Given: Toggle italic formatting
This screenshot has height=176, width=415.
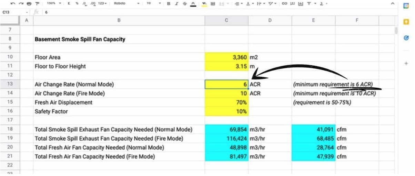Looking at the screenshot, I should click(177, 3).
